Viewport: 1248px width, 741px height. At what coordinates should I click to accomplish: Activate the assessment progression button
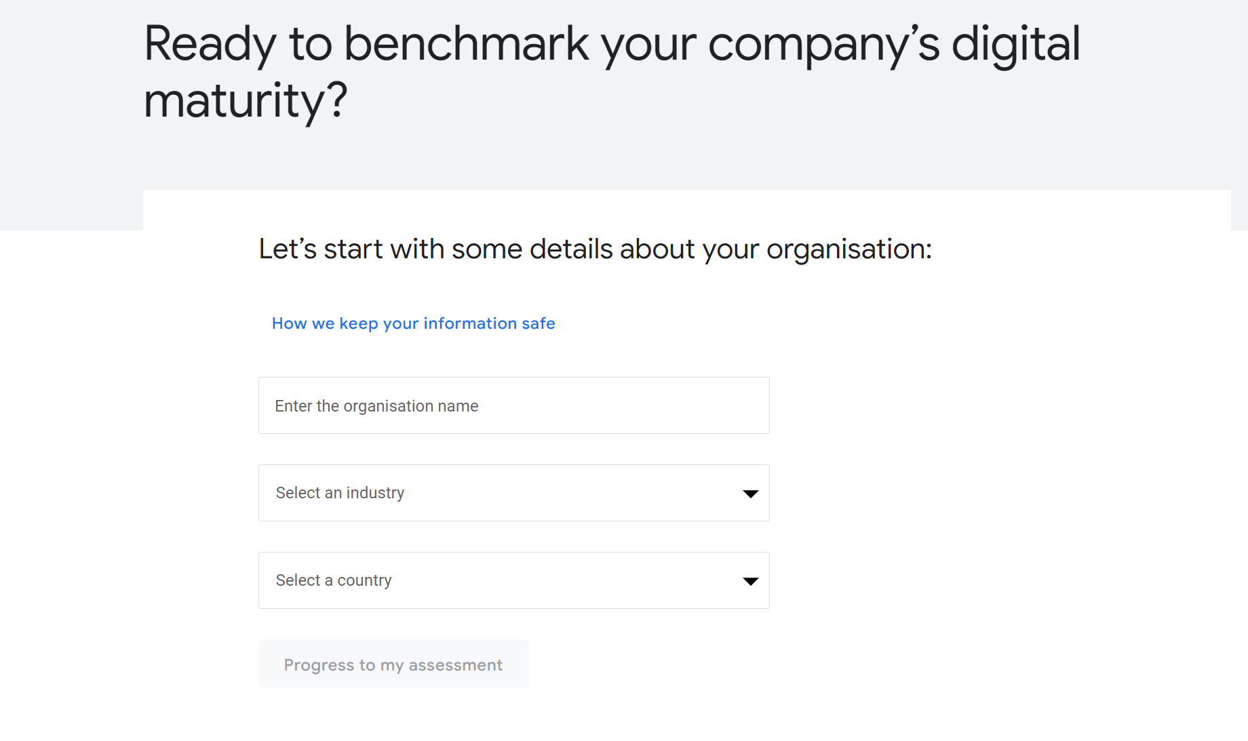tap(393, 664)
